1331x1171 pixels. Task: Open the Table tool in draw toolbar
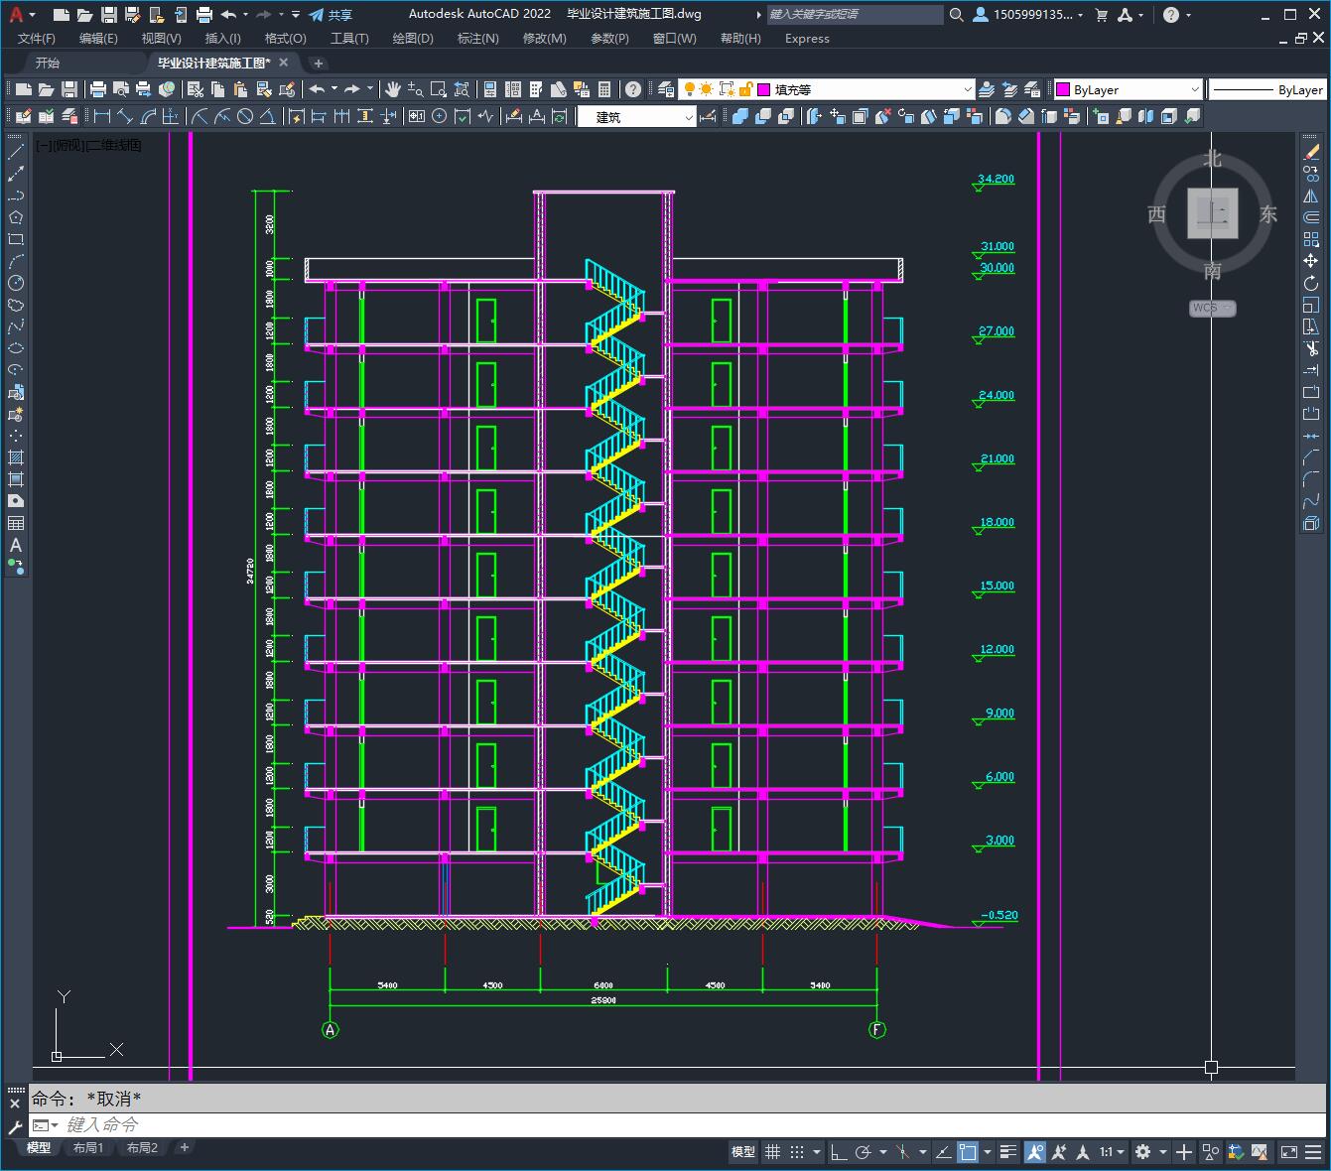[x=16, y=523]
